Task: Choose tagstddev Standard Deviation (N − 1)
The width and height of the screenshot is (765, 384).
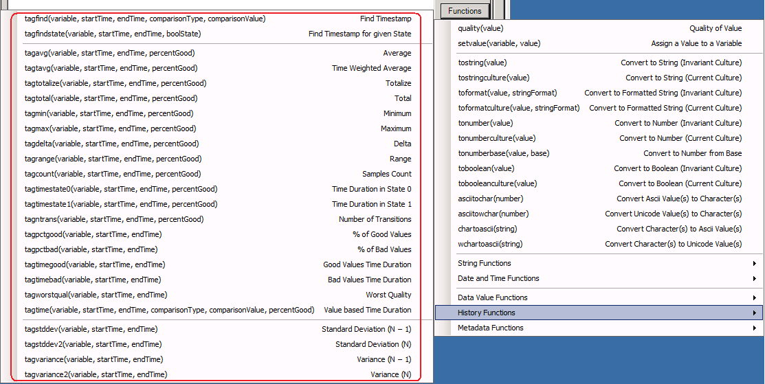Action: click(x=217, y=329)
